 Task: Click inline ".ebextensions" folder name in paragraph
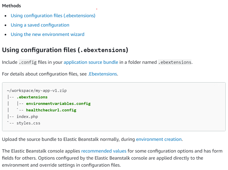175,62
